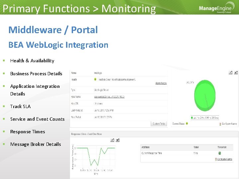Image resolution: width=239 pixels, height=179 pixels.
Task: Click the Type field label
Action: (x=73, y=90)
